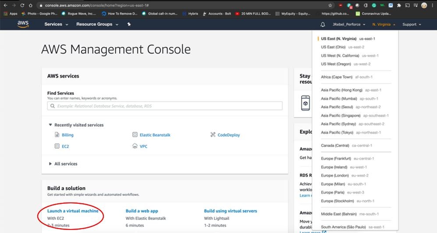Screen dimensions: 437x233
Task: Click Build using virtual servers link
Action: coord(231,211)
